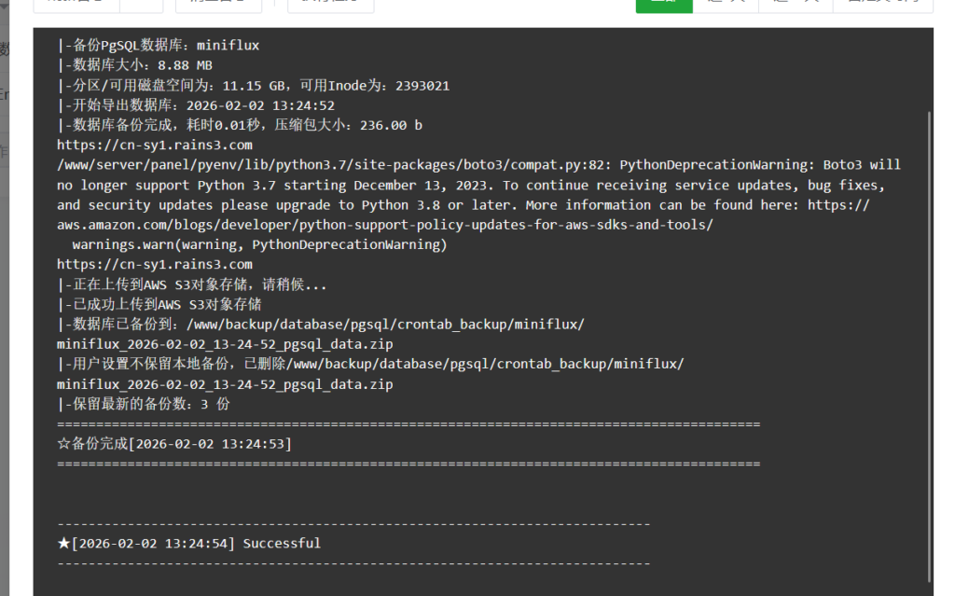Image resolution: width=955 pixels, height=596 pixels.
Task: Click the available disk space 11.15 GB line
Action: (254, 85)
